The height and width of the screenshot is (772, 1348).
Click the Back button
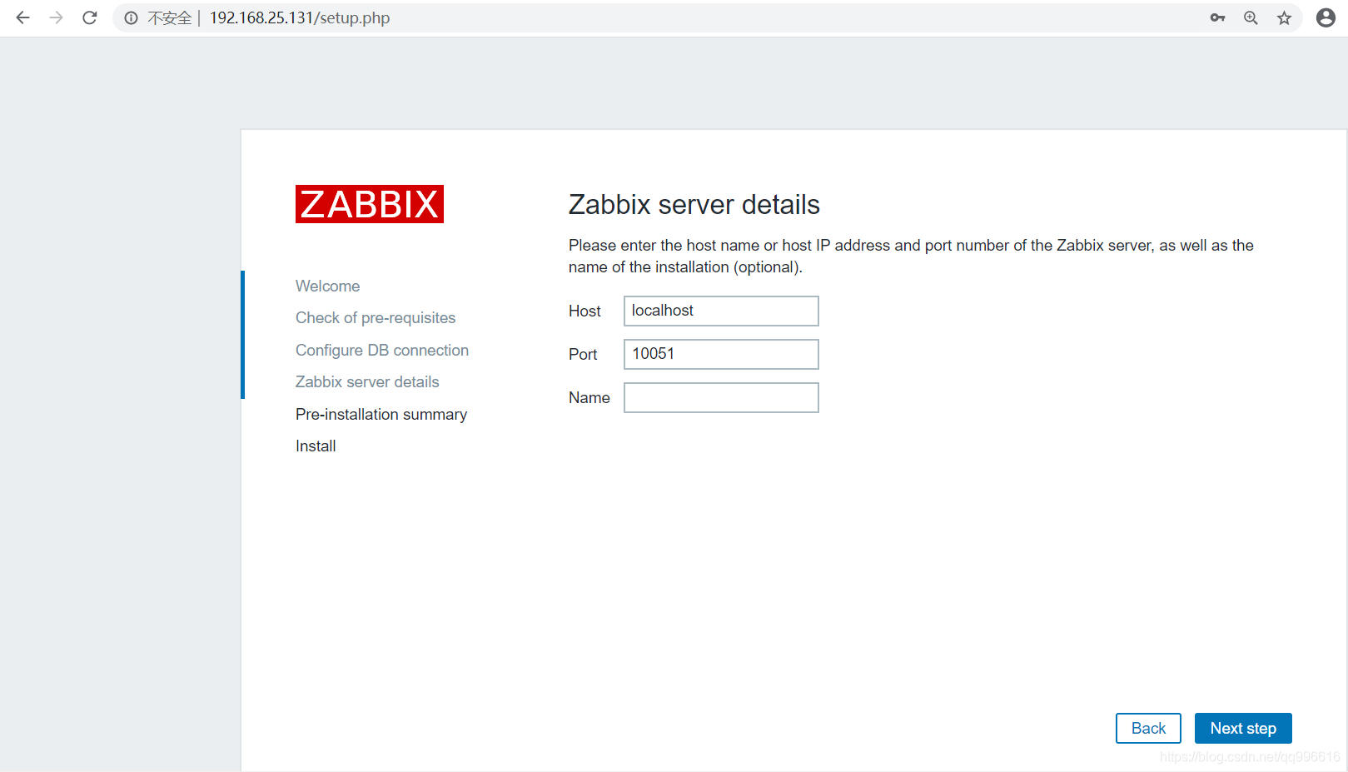click(1148, 728)
